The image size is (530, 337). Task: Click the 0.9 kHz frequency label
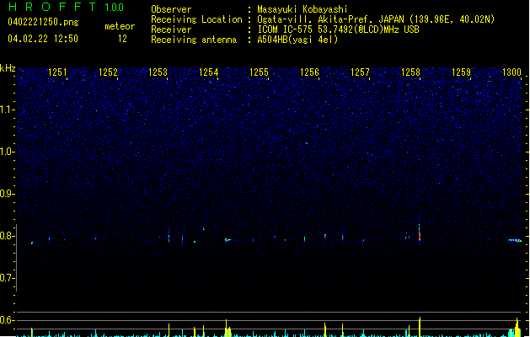(8, 194)
